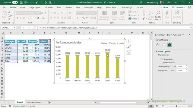
Task: Switch to Page Layout view in status bar
Action: 157,106
